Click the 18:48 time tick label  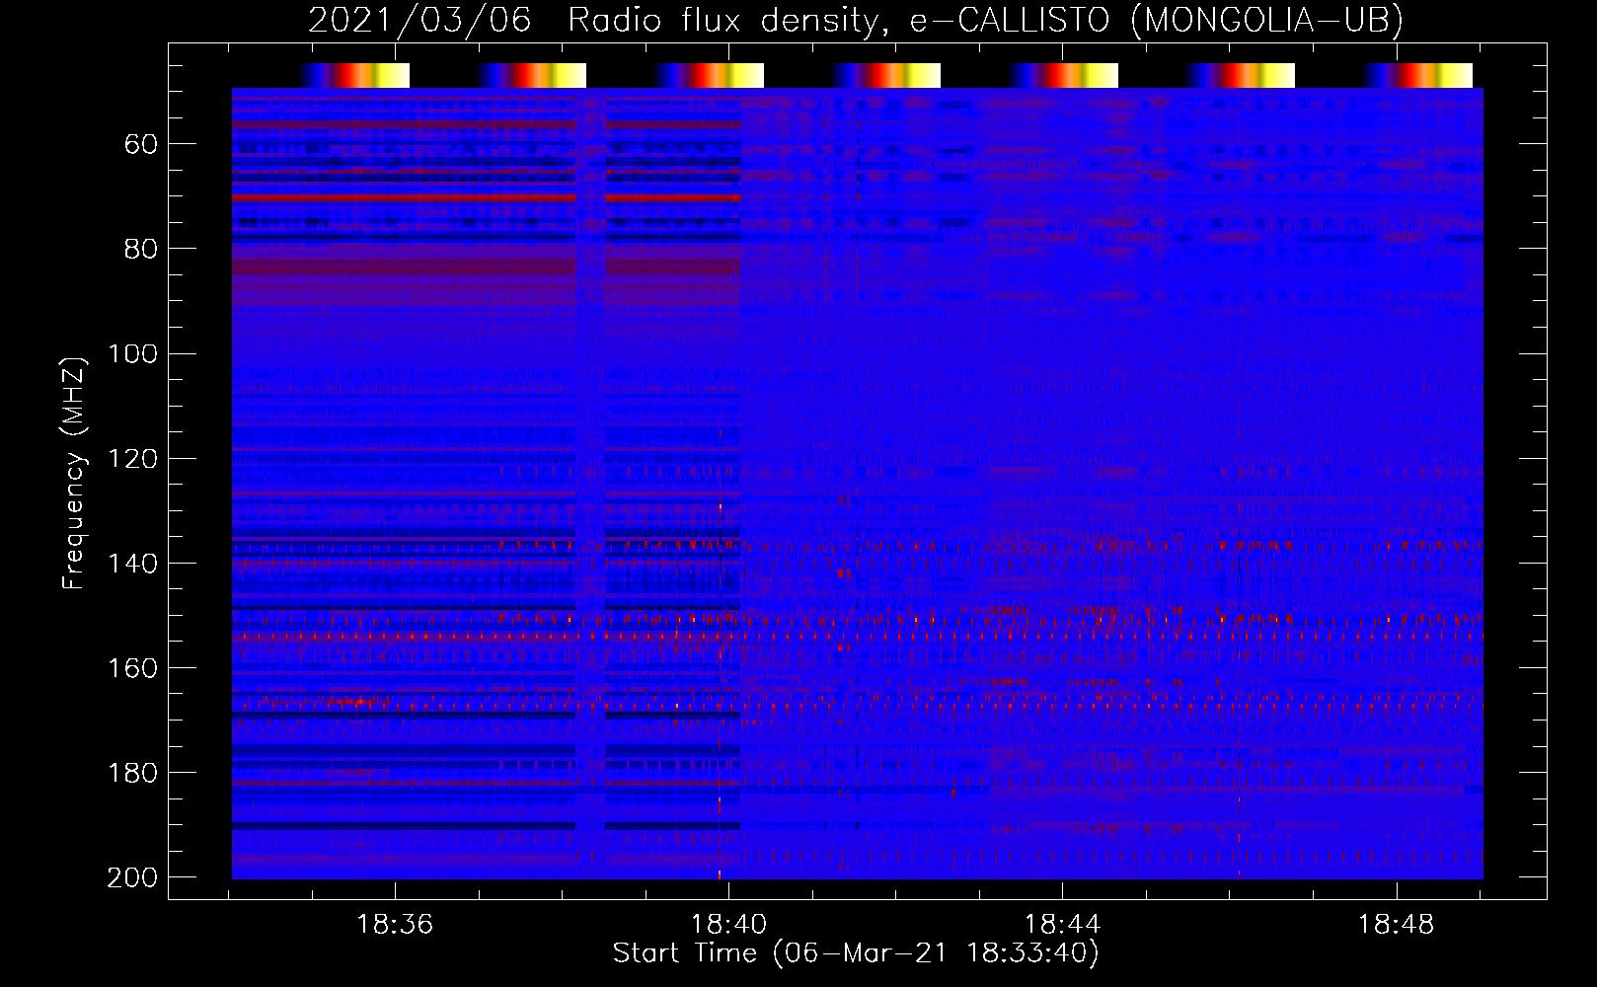[1396, 925]
